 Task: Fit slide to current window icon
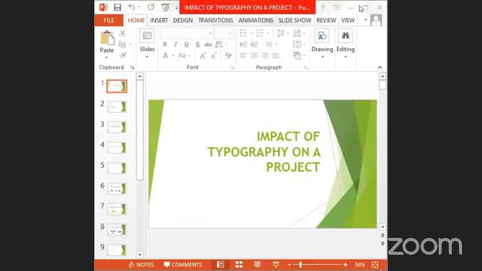[375, 264]
